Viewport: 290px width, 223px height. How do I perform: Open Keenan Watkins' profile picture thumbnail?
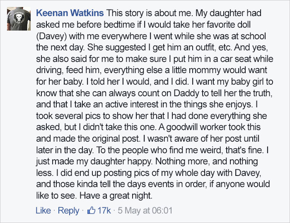pyautogui.click(x=19, y=19)
